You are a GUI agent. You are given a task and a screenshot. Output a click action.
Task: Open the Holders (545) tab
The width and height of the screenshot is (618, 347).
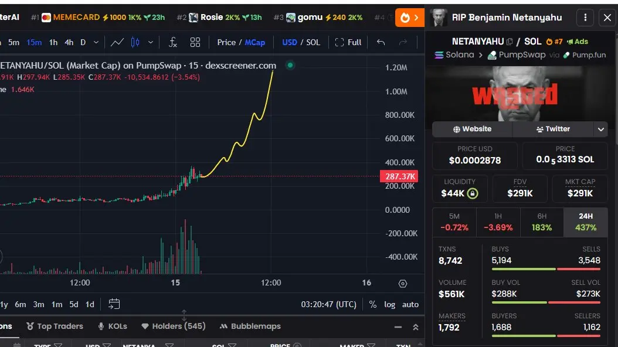coord(174,326)
